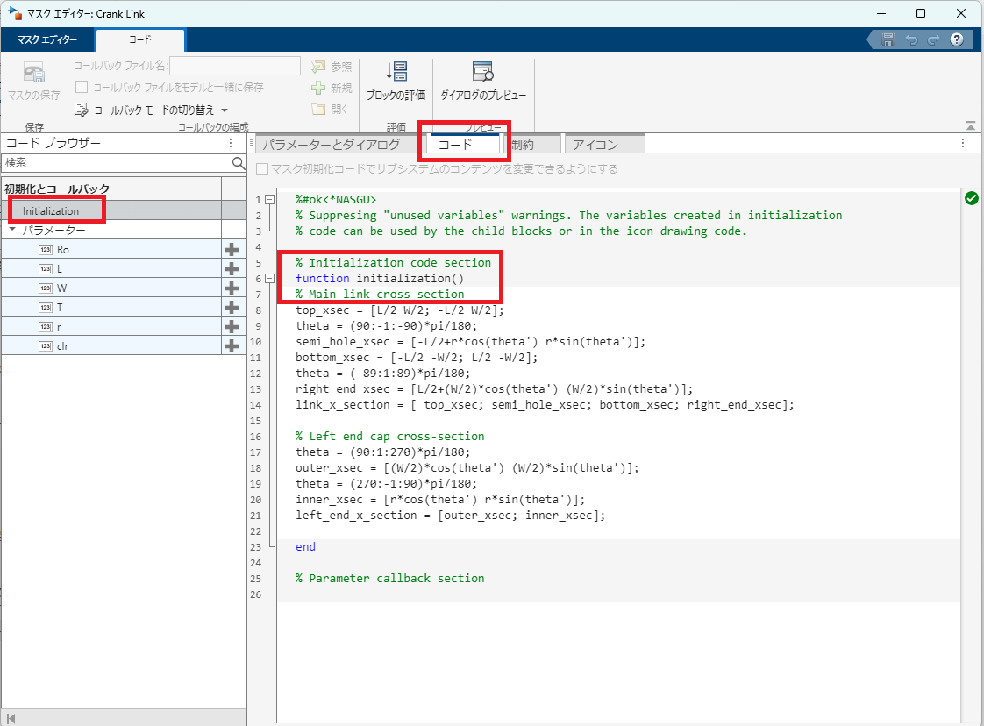Screen dimensions: 984x726
Task: Open help question mark icon
Action: (957, 39)
